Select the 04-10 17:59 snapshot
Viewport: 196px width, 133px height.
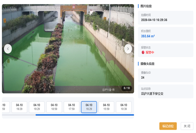71,107
